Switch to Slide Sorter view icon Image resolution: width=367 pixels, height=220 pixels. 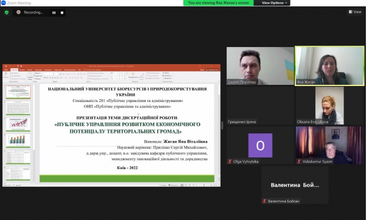(x=186, y=186)
